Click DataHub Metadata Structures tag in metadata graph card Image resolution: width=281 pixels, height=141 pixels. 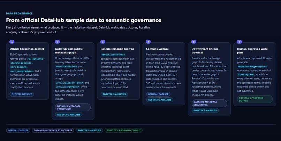[x=73, y=107]
